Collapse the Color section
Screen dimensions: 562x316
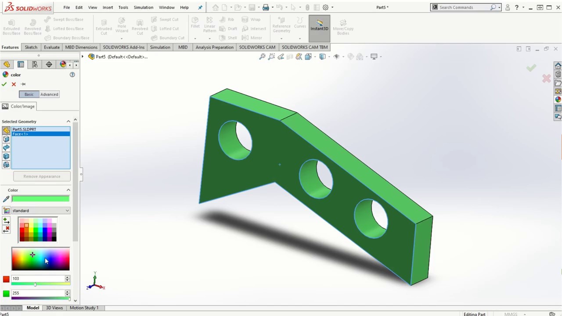[x=68, y=190]
